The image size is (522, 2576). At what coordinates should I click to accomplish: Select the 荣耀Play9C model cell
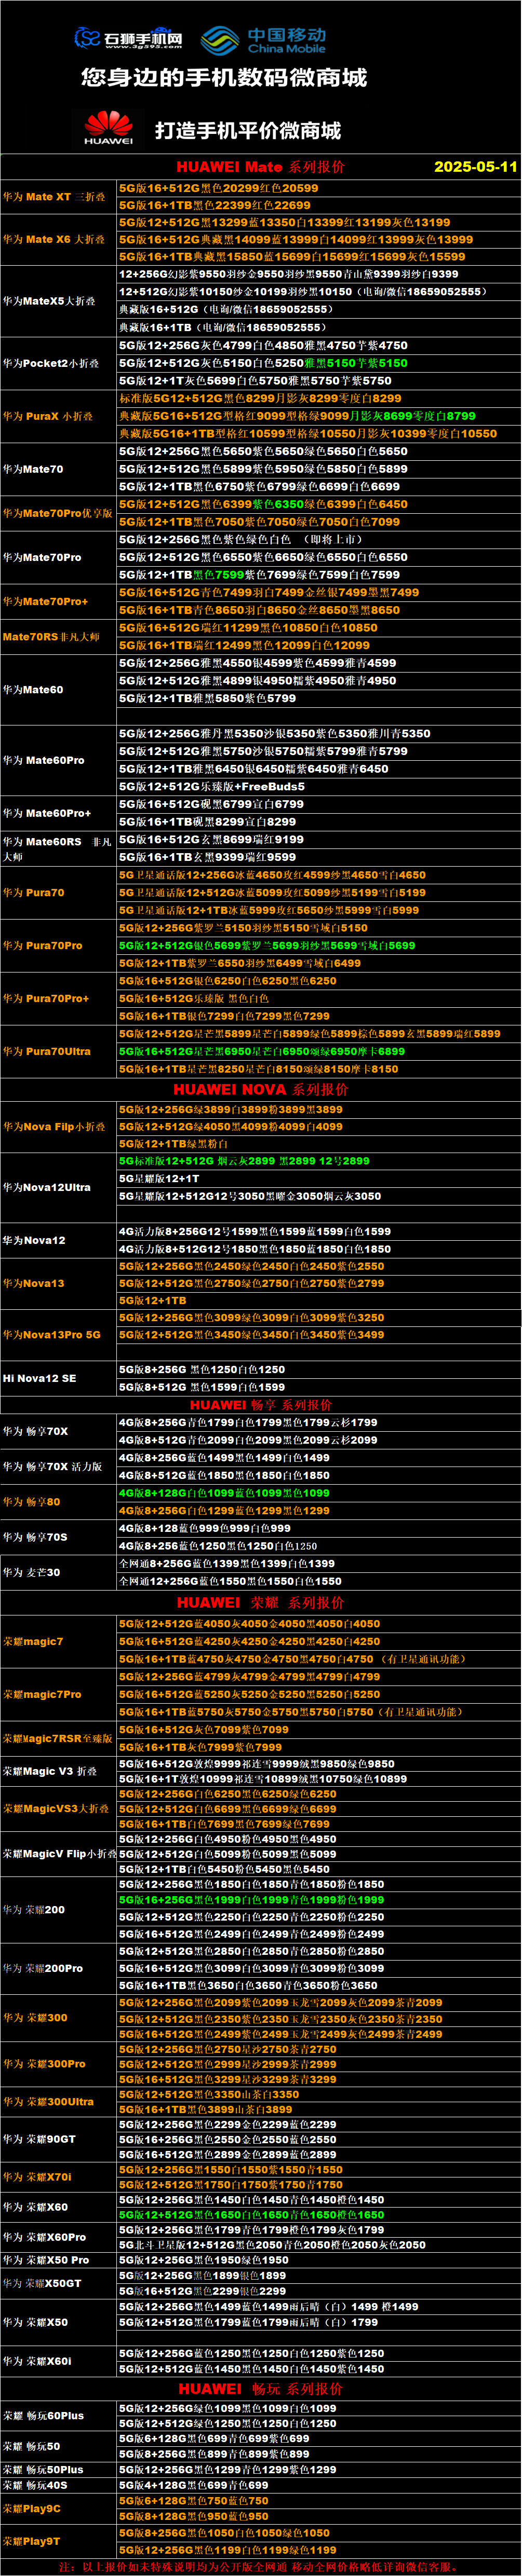(58, 2508)
